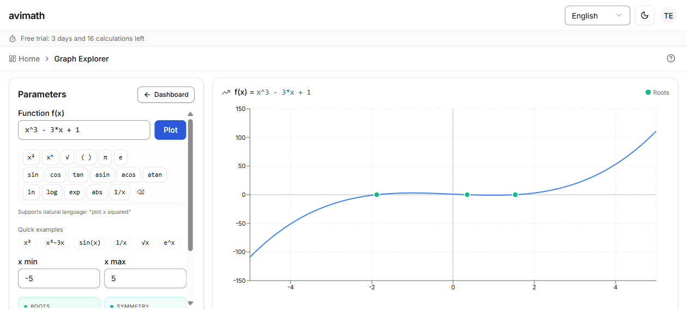Open the help question mark icon
The width and height of the screenshot is (687, 310).
click(x=671, y=59)
